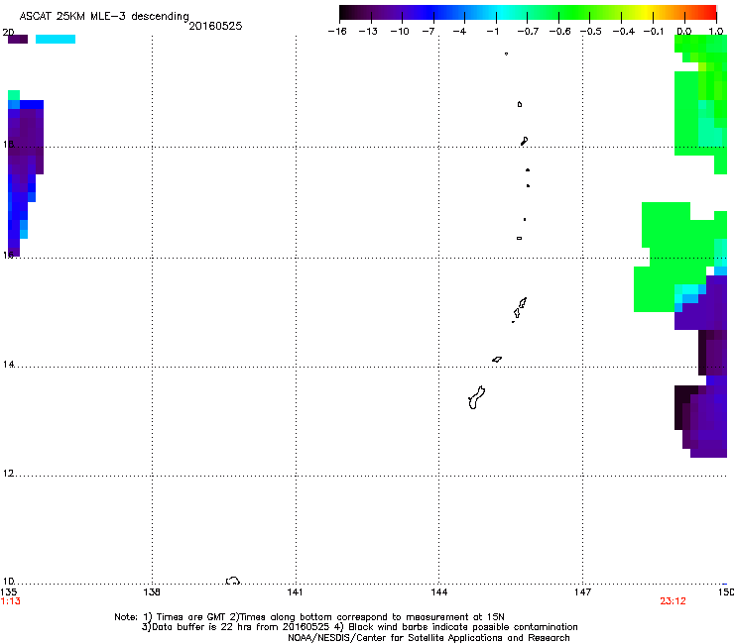
Task: Click the latitude label 18
Action: 8,144
